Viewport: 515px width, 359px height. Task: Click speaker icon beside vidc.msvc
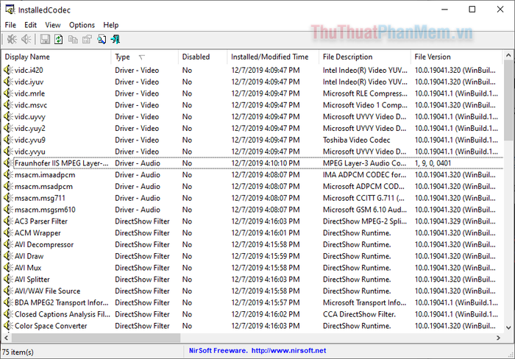pos(8,105)
